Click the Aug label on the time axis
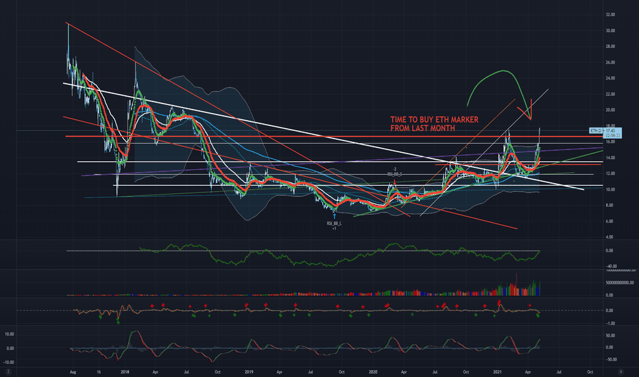 [73, 372]
